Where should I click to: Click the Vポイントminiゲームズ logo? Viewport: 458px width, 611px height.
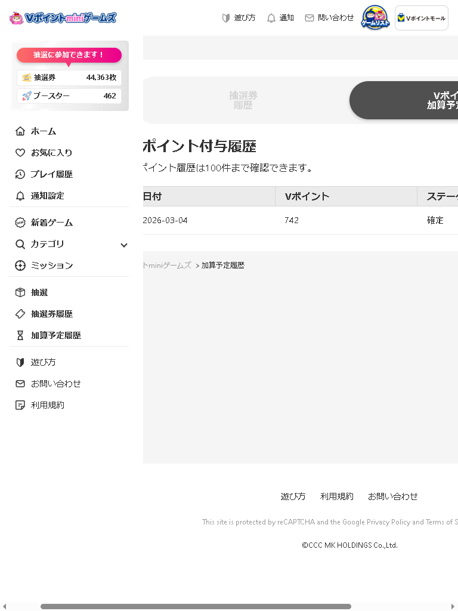tap(63, 18)
